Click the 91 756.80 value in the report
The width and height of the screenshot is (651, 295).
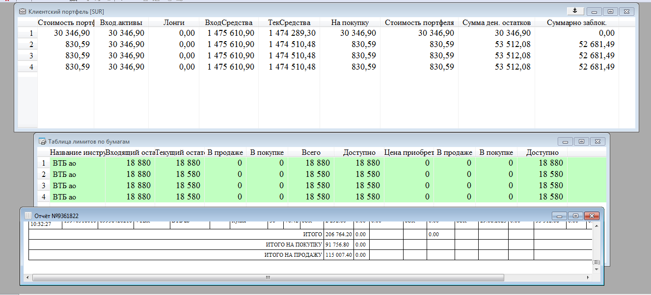coord(337,245)
